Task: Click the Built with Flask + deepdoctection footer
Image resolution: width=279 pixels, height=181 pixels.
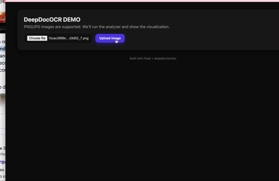Action: [x=153, y=58]
